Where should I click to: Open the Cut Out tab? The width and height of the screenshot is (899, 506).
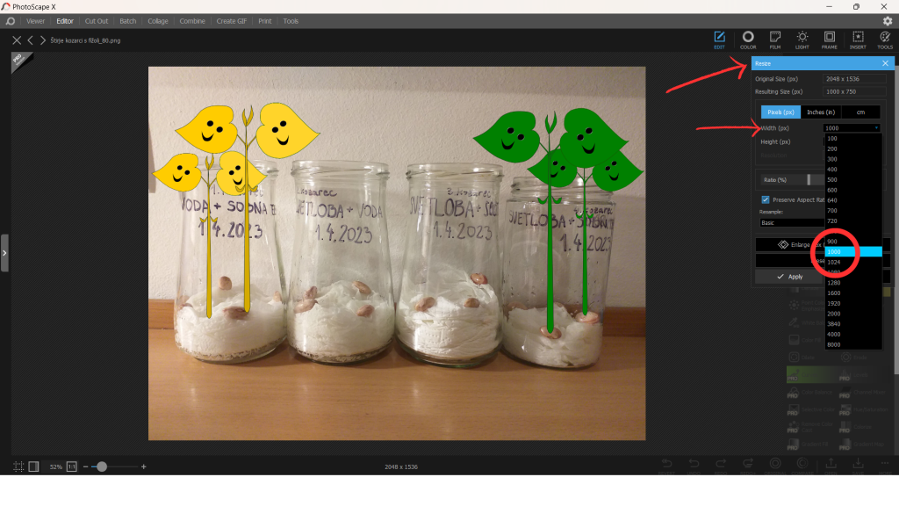click(x=97, y=21)
